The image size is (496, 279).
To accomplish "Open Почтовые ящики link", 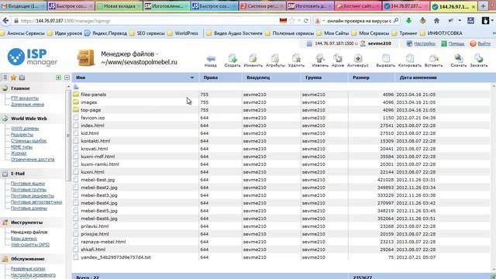I will tap(28, 184).
